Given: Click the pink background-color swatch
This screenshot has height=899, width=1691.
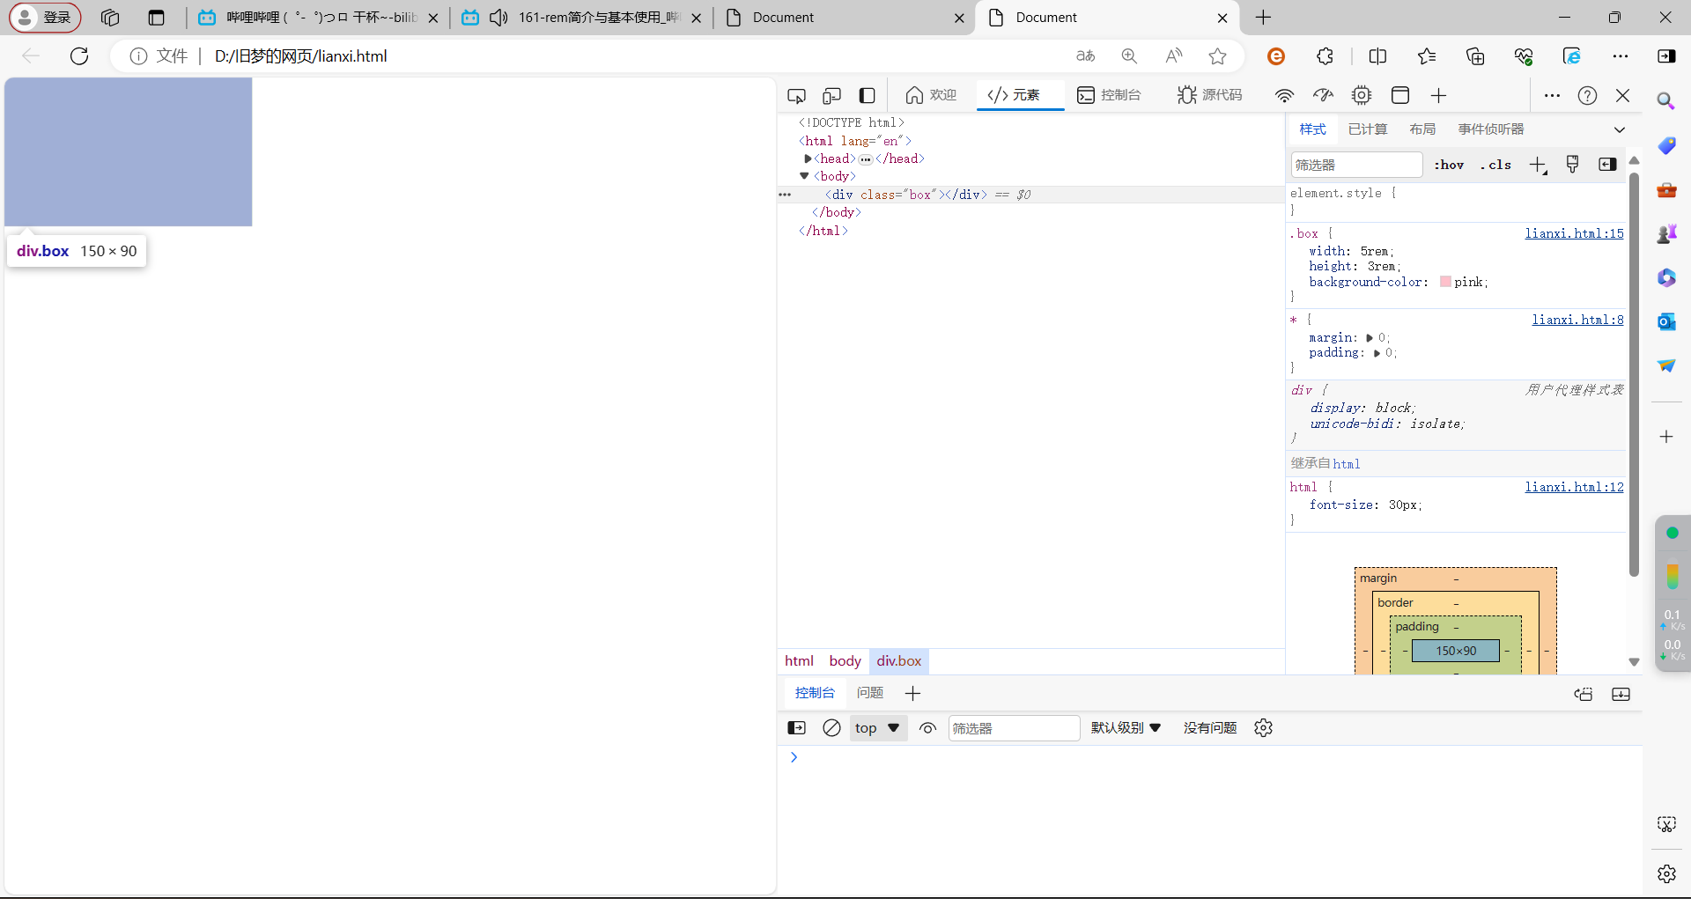Looking at the screenshot, I should (1445, 282).
